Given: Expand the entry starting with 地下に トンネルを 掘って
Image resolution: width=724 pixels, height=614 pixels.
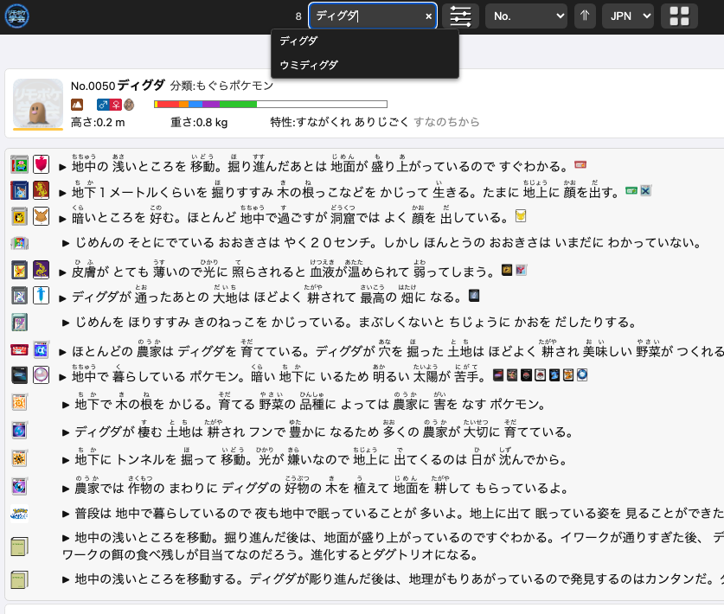Looking at the screenshot, I should tap(66, 460).
